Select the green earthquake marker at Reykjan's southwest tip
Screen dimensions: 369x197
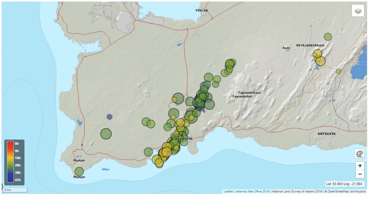click(79, 171)
